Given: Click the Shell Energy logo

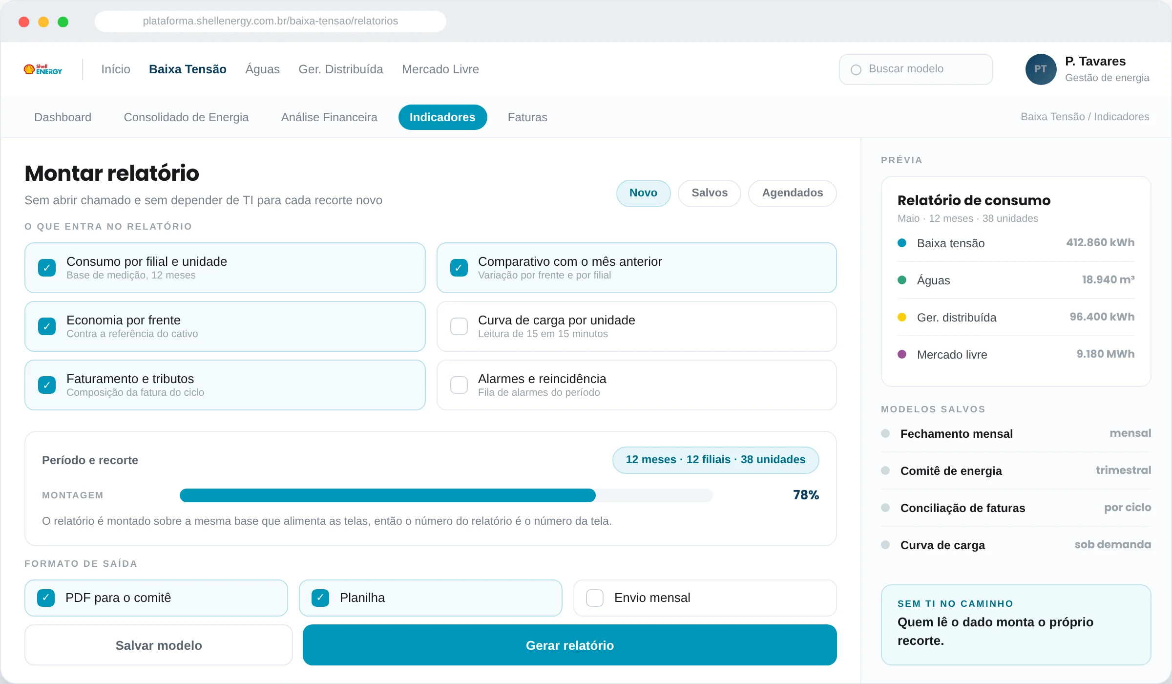Looking at the screenshot, I should [x=43, y=69].
